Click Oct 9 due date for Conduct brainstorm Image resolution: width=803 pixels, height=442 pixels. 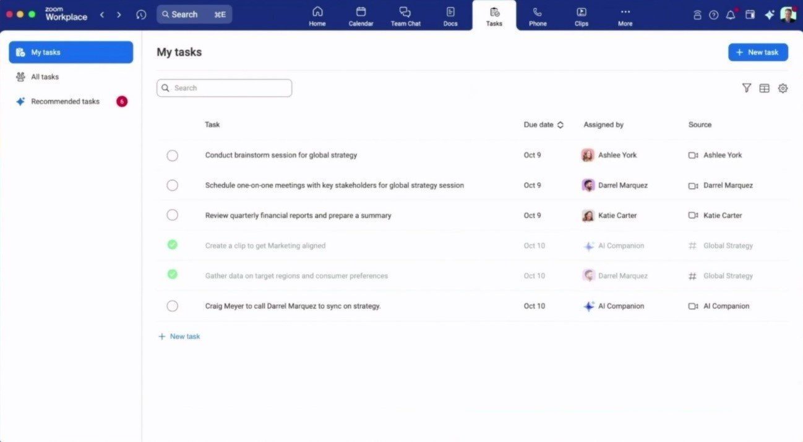point(532,155)
